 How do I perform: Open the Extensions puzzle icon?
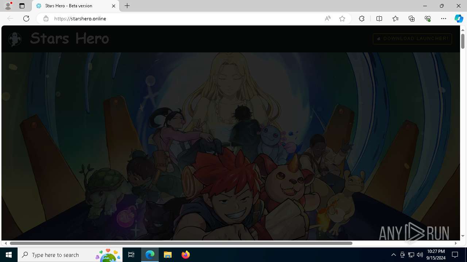point(362,19)
